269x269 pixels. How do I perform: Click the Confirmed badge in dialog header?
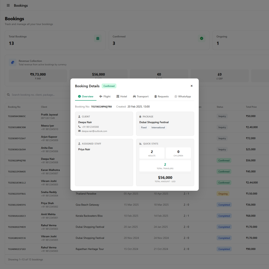click(x=109, y=86)
